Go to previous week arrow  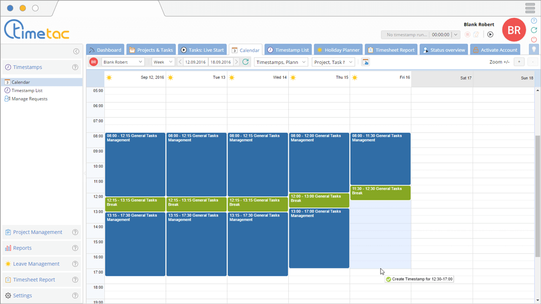point(180,62)
